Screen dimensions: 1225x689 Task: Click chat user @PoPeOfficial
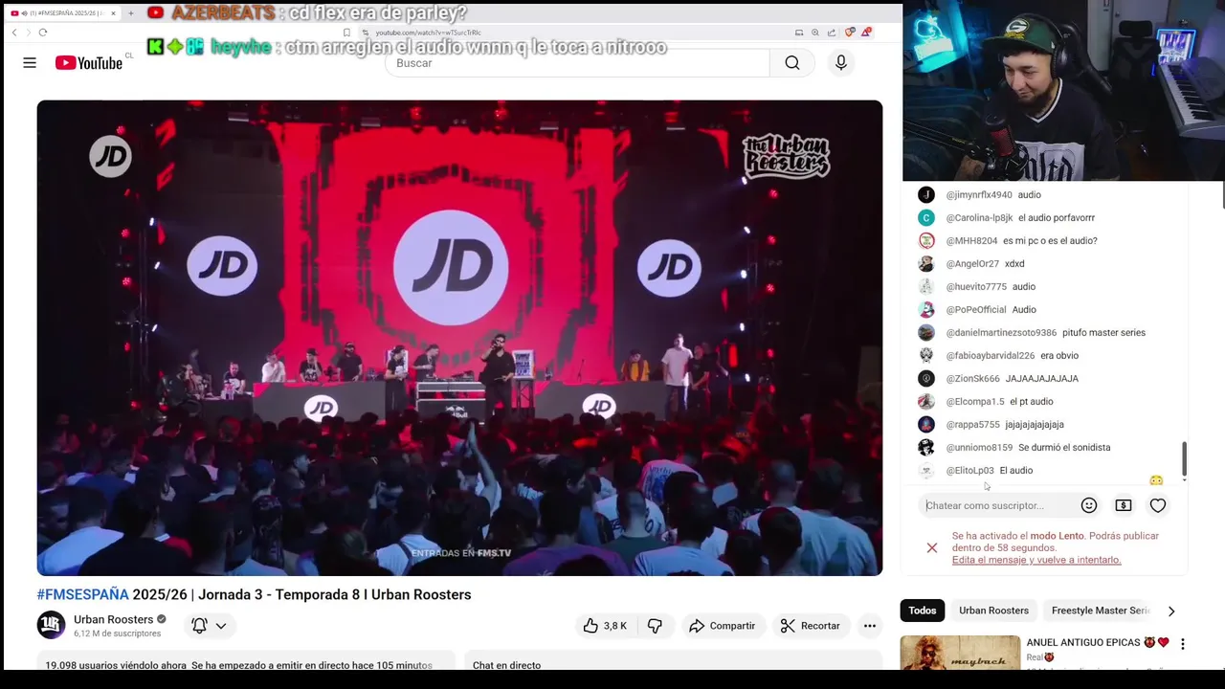pos(976,310)
